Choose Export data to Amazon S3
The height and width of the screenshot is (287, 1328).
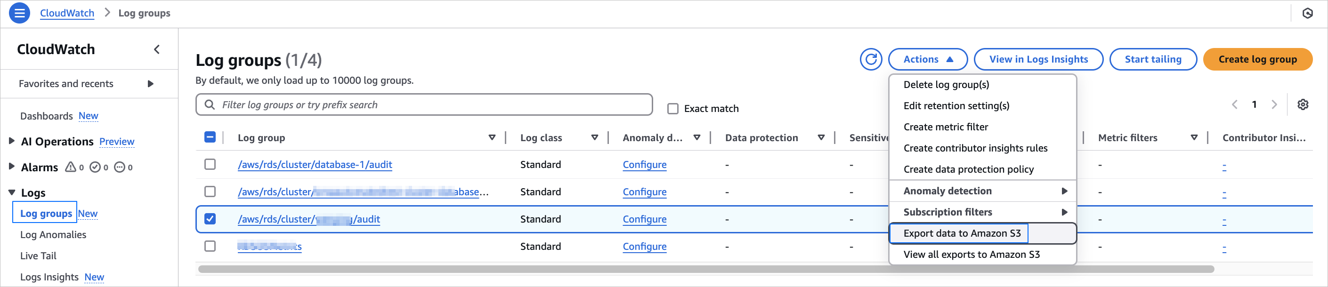click(x=962, y=233)
